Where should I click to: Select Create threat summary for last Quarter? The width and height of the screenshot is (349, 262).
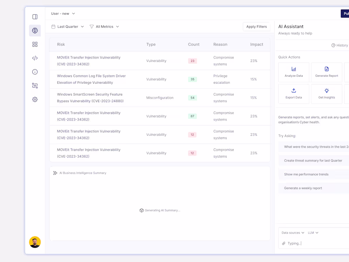[x=314, y=160]
